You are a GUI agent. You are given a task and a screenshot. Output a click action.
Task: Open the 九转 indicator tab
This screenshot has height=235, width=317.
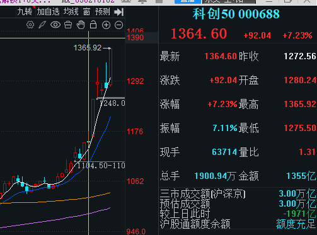(25, 12)
